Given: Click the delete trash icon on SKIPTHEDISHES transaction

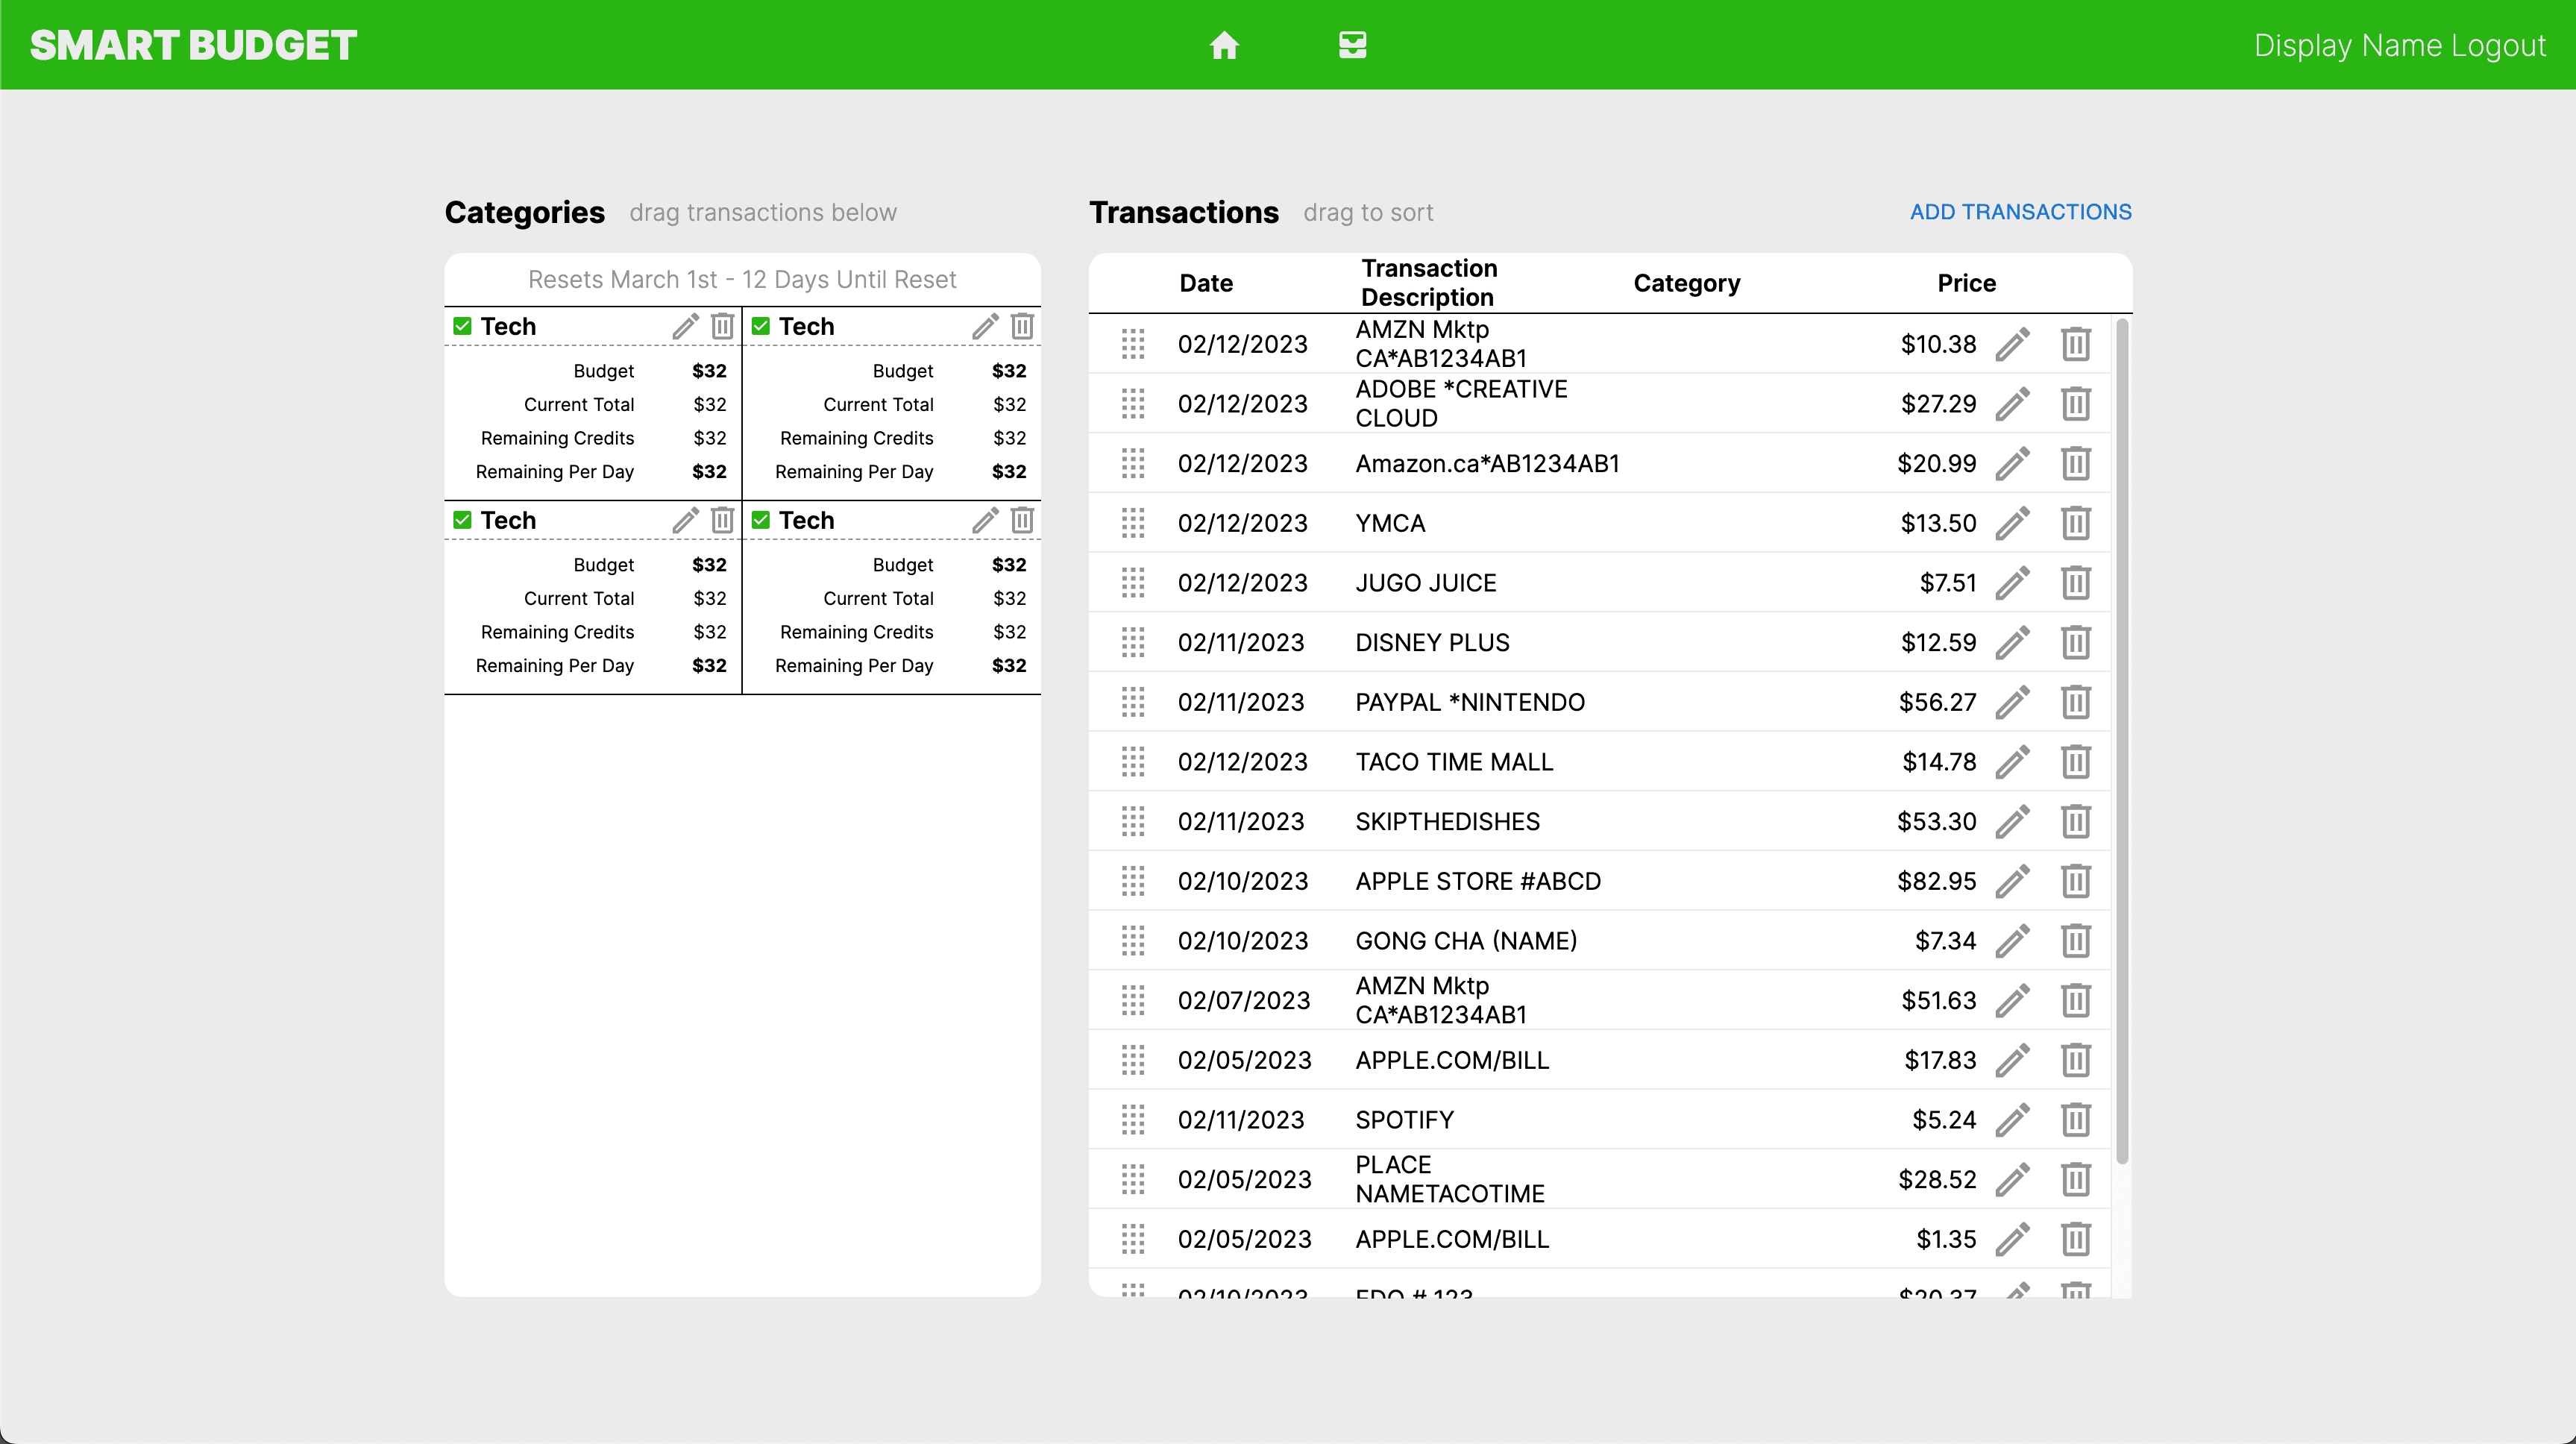Looking at the screenshot, I should coord(2073,821).
